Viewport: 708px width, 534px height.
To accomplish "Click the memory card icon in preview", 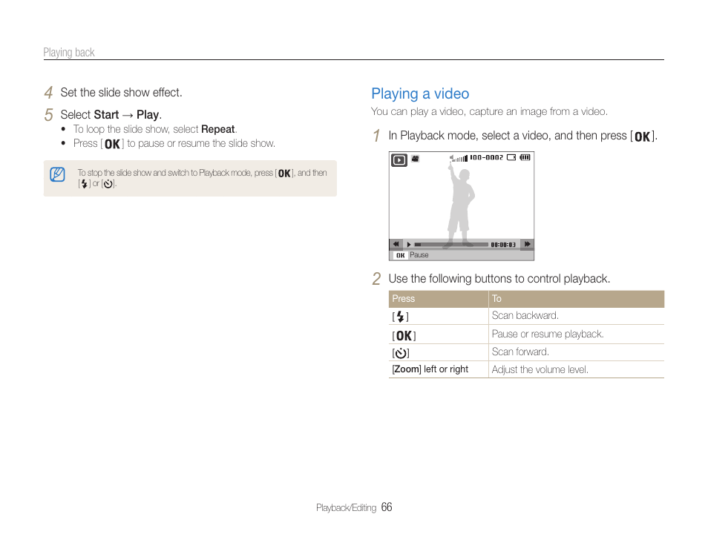I will pyautogui.click(x=511, y=157).
